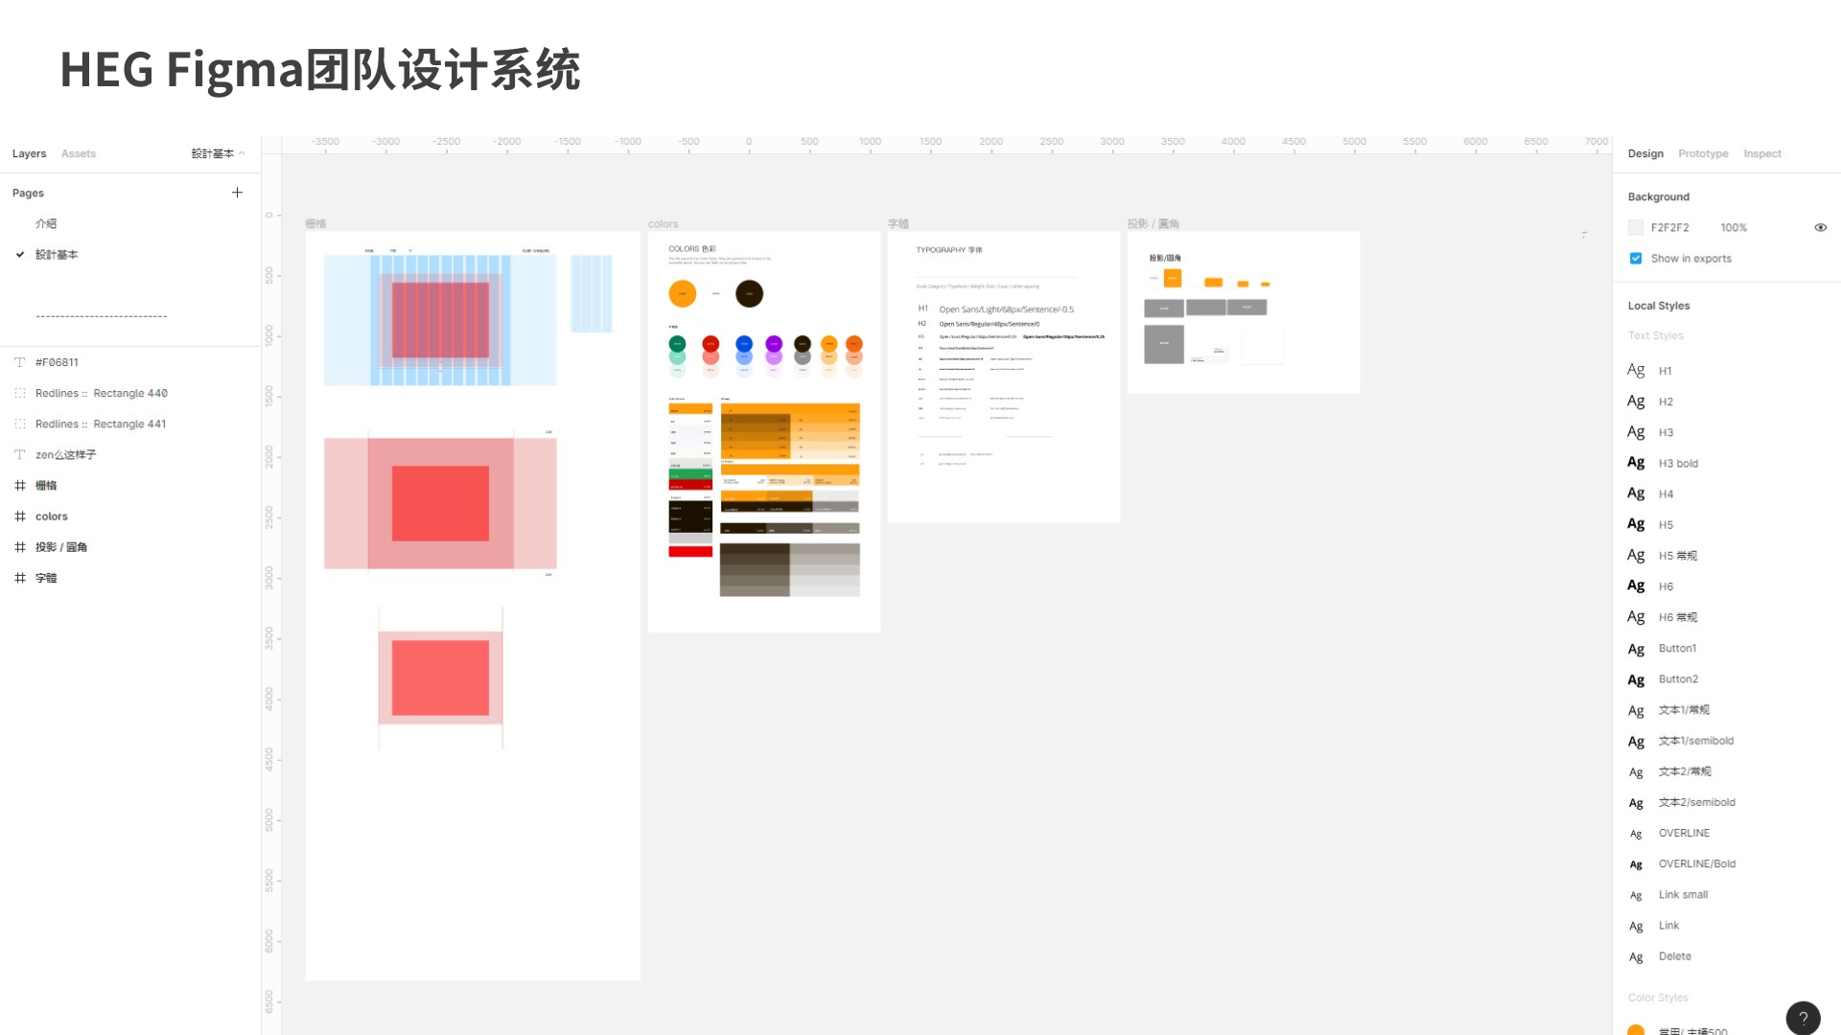Uncheck Show in exports checkbox
Viewport: 1841px width, 1035px height.
[x=1636, y=259]
